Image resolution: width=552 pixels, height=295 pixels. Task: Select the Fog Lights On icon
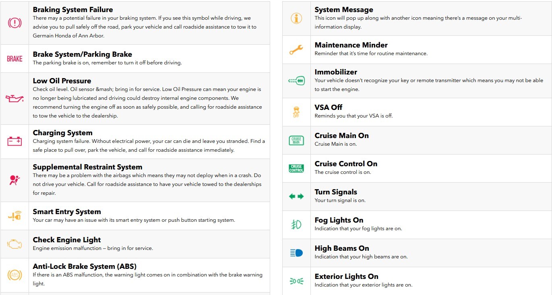click(296, 225)
